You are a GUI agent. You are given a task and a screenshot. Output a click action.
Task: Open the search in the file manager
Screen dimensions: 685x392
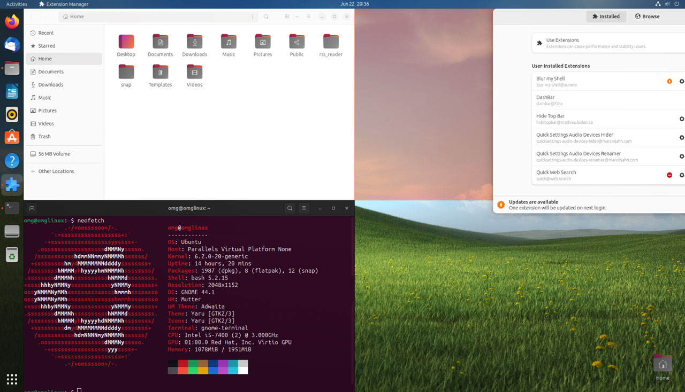coord(266,17)
